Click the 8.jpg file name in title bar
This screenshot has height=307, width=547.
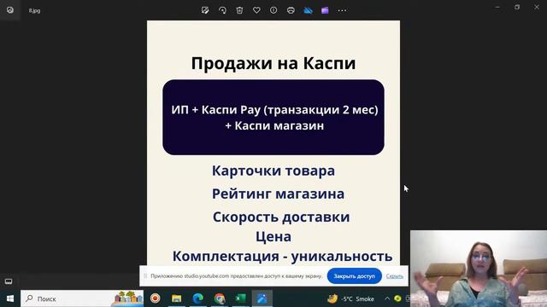click(34, 11)
